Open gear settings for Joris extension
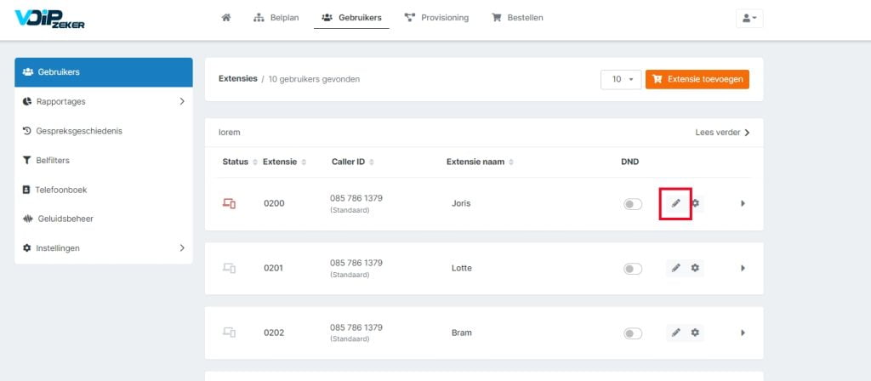Viewport: 871px width, 381px height. [695, 203]
